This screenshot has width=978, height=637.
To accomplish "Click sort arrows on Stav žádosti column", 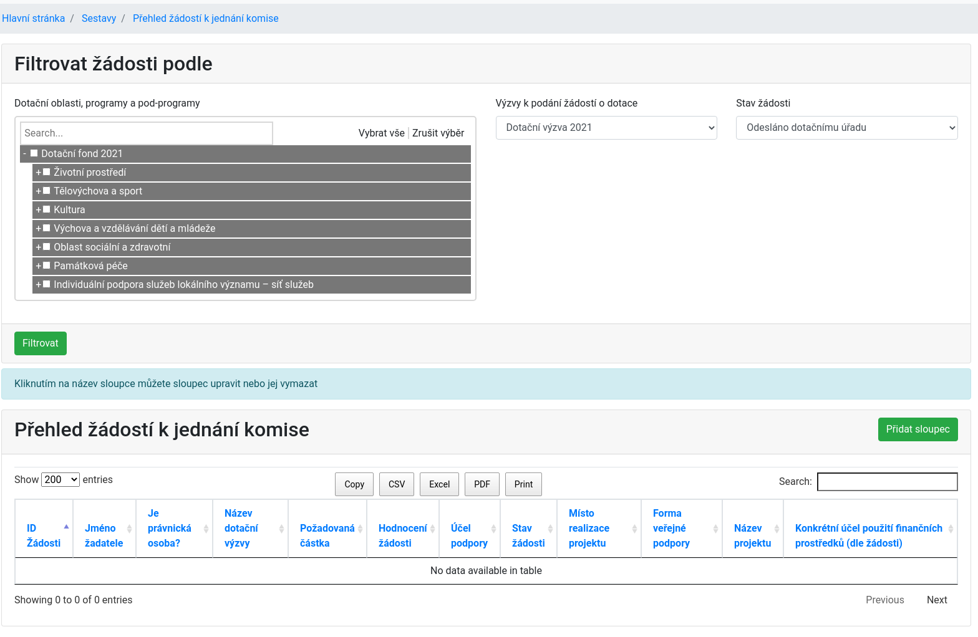I will pos(550,529).
